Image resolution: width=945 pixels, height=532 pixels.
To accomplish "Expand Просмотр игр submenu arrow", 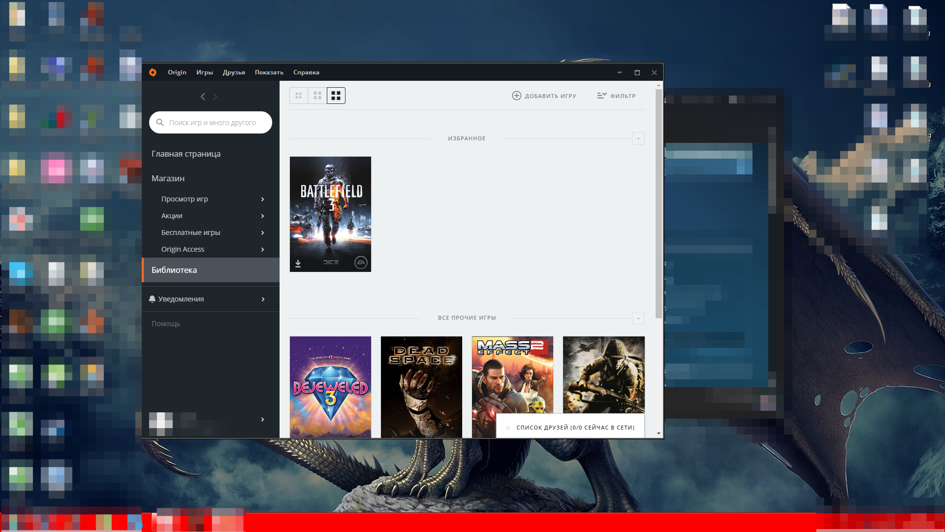I will 263,199.
